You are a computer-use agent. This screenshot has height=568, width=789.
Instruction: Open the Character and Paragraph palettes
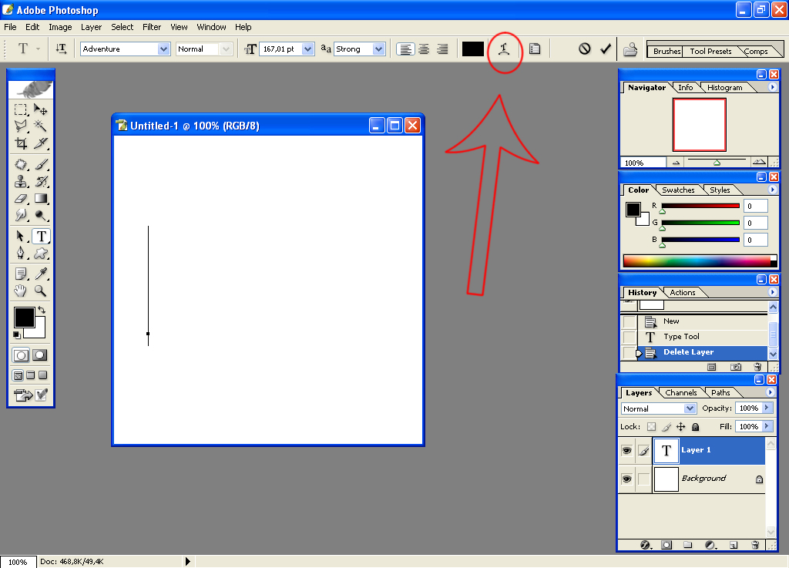(x=535, y=49)
